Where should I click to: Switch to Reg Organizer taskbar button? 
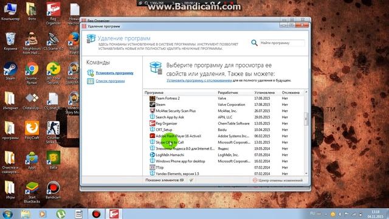pyautogui.click(x=114, y=214)
